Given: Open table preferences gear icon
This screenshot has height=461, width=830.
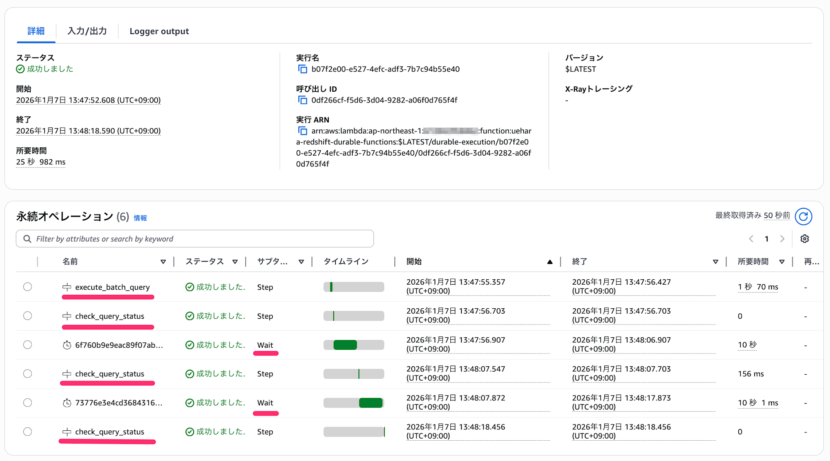Looking at the screenshot, I should (805, 239).
